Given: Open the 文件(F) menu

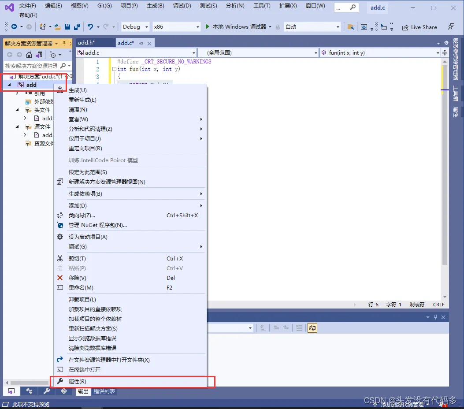Looking at the screenshot, I should click(x=28, y=6).
